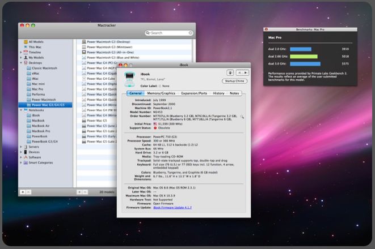Screen dimensions: 375x249
Task: Click the iBook computer thumbnail image
Action: (129, 79)
